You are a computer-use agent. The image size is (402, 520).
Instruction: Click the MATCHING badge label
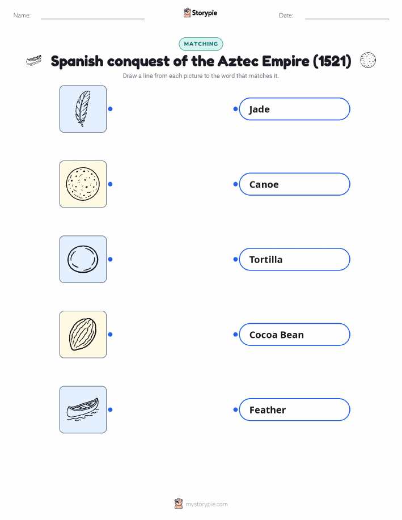tap(201, 44)
